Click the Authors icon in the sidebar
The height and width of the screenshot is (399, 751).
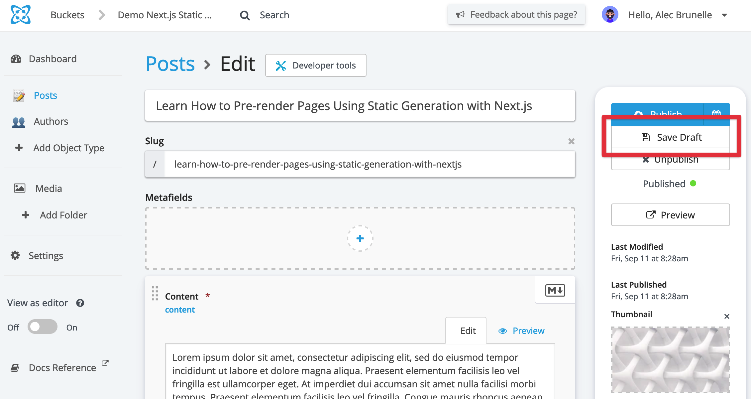point(19,122)
